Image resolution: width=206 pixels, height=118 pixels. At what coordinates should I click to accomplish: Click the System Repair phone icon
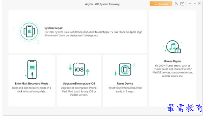pos(29,31)
